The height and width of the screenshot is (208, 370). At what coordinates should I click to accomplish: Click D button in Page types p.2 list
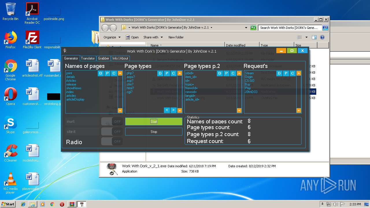tap(220, 73)
